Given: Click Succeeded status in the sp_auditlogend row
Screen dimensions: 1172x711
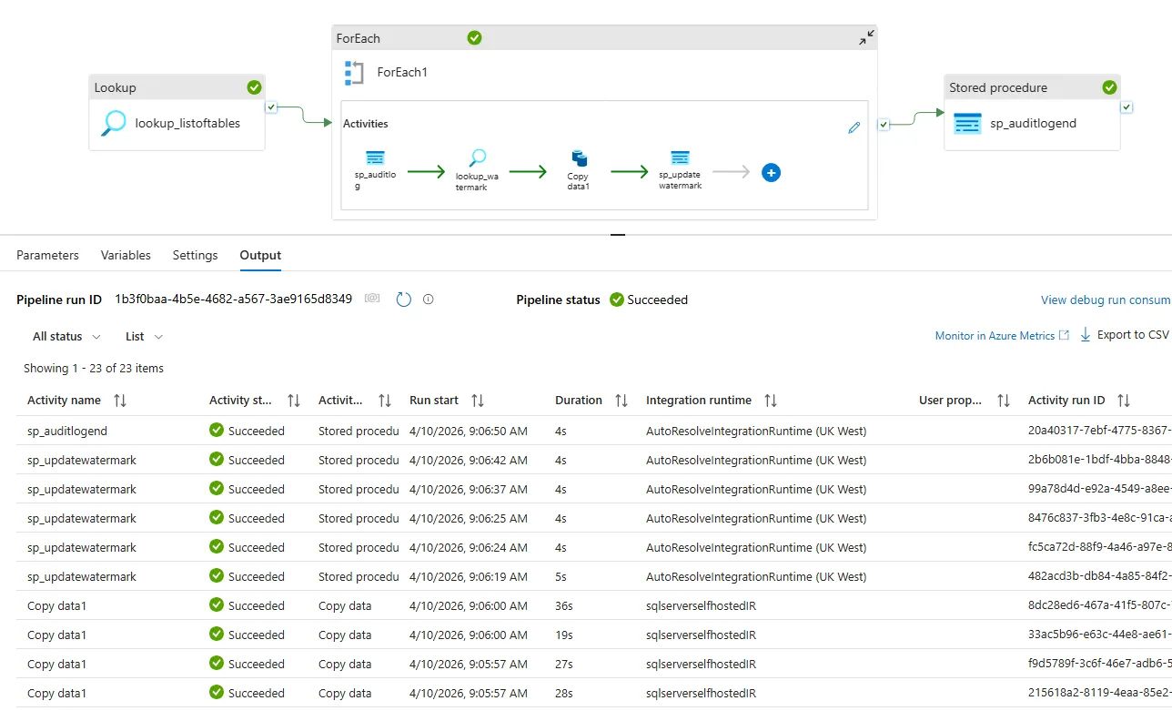Looking at the screenshot, I should 247,431.
